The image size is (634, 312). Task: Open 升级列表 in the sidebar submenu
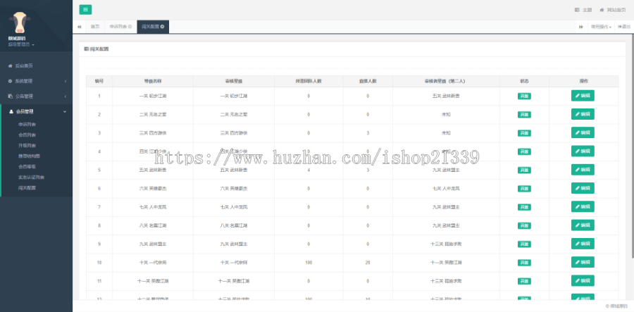click(x=27, y=146)
